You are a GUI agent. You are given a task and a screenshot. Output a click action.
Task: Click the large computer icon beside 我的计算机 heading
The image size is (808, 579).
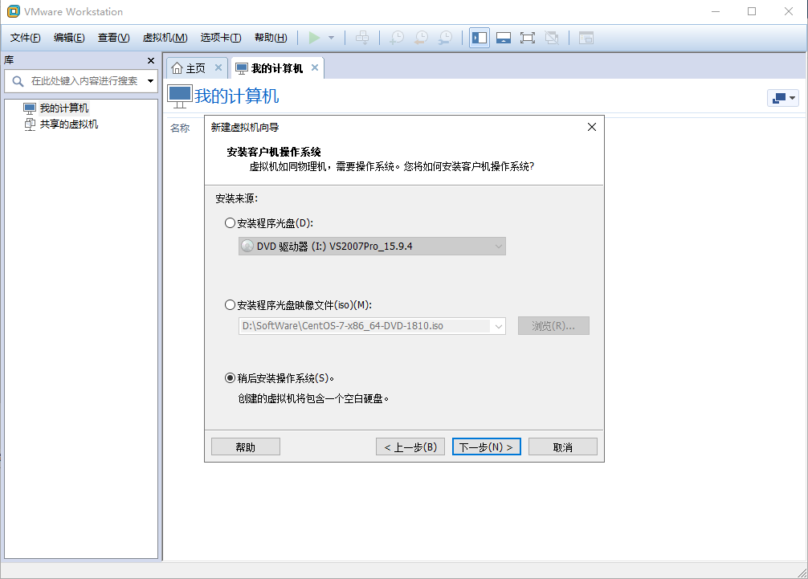pyautogui.click(x=180, y=96)
